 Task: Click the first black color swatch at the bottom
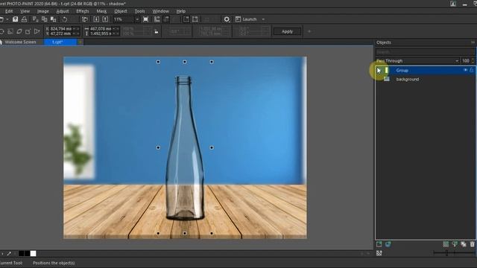[x=22, y=253]
